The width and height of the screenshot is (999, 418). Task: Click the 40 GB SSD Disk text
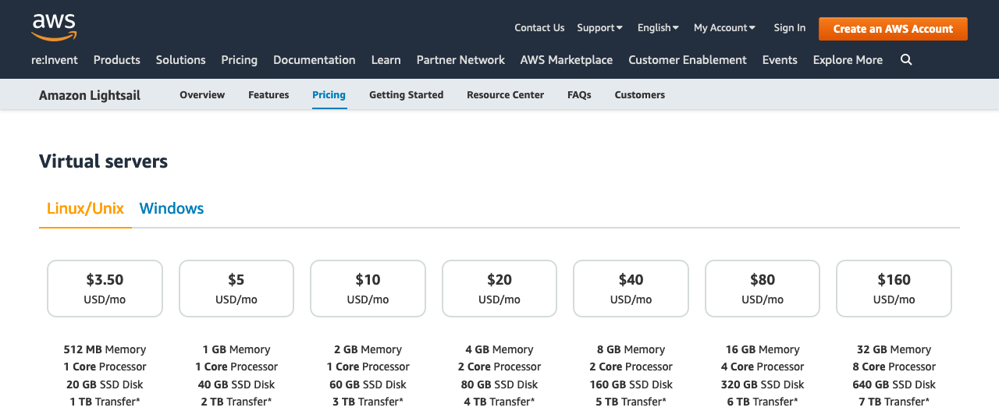(236, 384)
